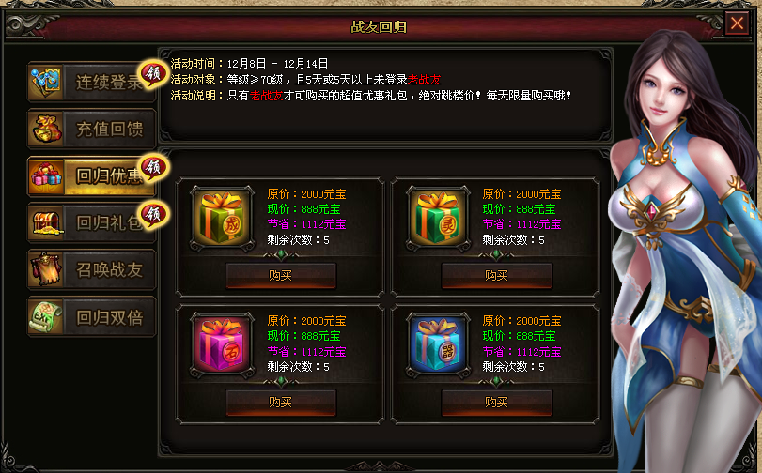The height and width of the screenshot is (473, 762).
Task: Click the treasure chest icon beside 回归礼包
Action: tap(47, 222)
